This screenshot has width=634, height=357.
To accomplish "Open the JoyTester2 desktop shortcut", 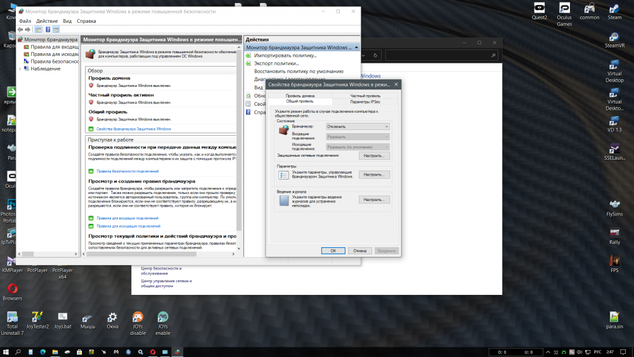I will (37, 318).
